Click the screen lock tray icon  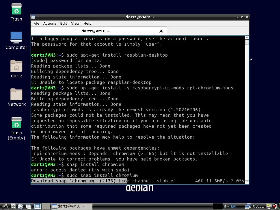point(269,206)
